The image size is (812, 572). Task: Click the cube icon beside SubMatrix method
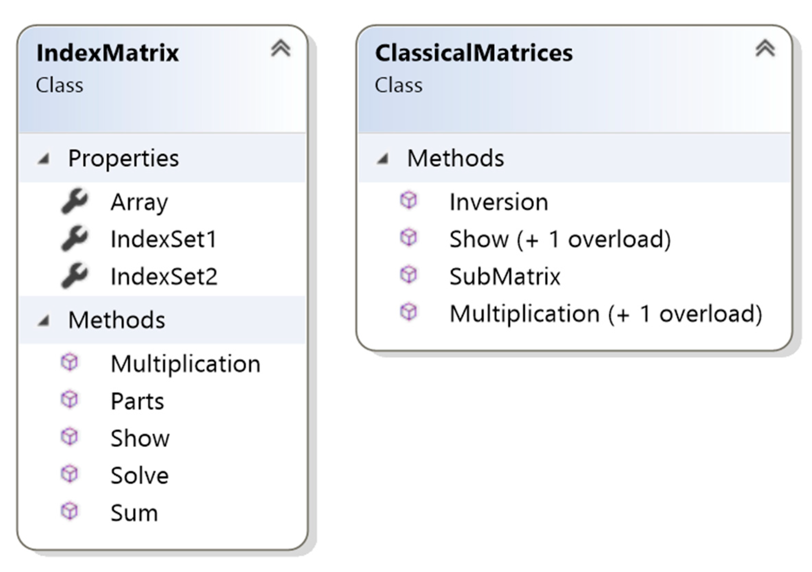pyautogui.click(x=408, y=275)
